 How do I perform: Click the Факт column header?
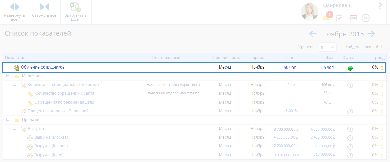[330, 58]
